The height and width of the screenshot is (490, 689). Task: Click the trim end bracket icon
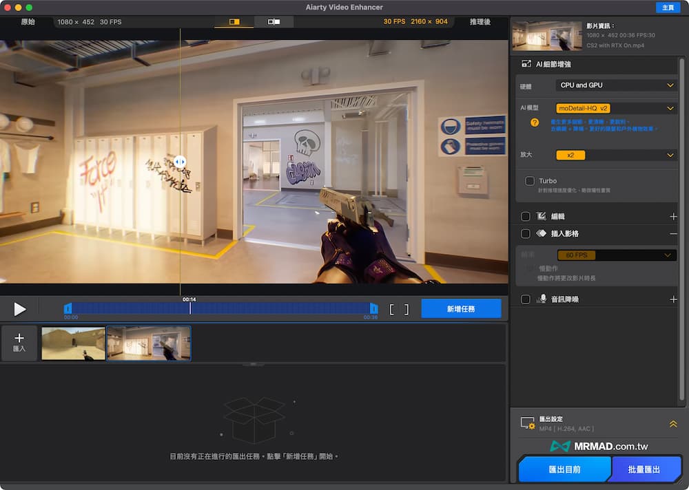click(x=407, y=310)
